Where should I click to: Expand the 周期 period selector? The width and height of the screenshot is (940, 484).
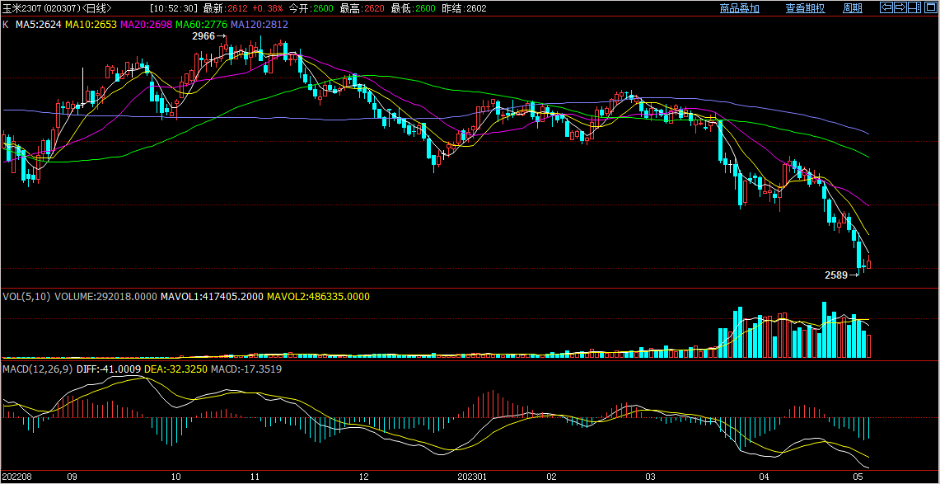click(853, 8)
